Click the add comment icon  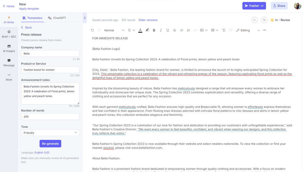[x=231, y=30]
